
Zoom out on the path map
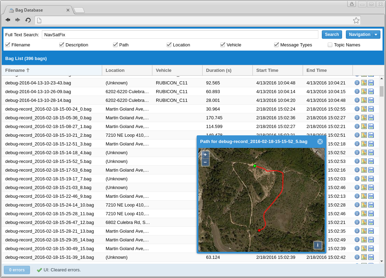coord(205,162)
